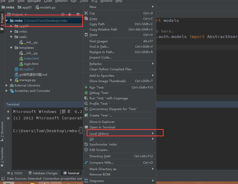The image size is (238, 184).
Task: Select index.html in templates folder
Action: tap(31, 58)
